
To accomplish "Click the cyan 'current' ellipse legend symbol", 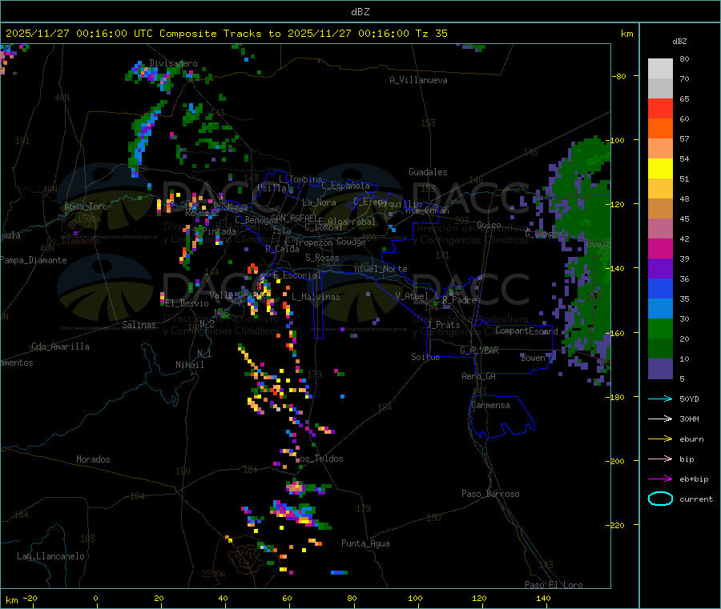I will [660, 499].
